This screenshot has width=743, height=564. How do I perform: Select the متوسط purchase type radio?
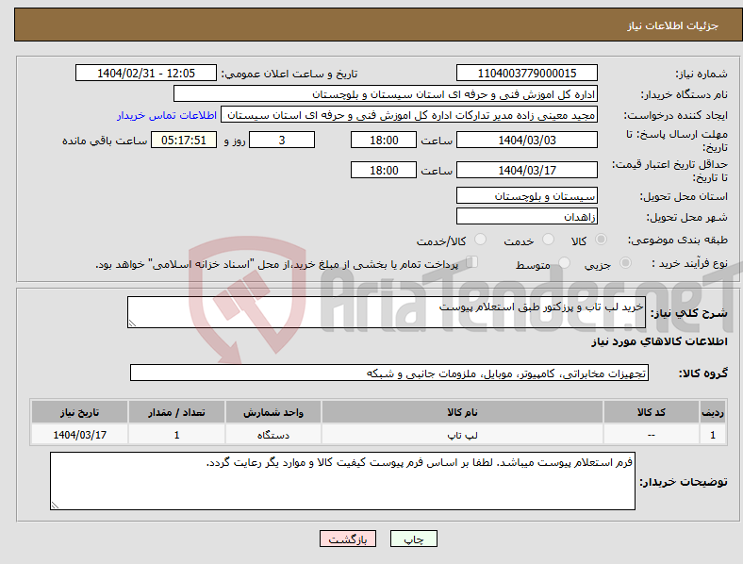coord(565,263)
